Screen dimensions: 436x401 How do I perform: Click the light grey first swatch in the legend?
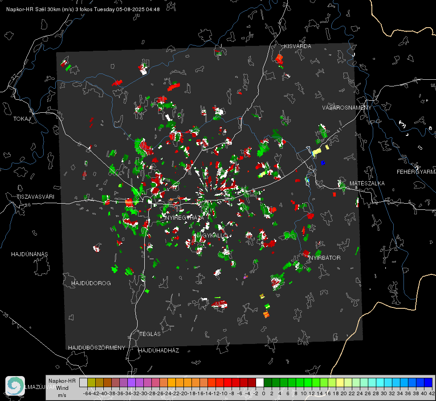click(x=83, y=382)
